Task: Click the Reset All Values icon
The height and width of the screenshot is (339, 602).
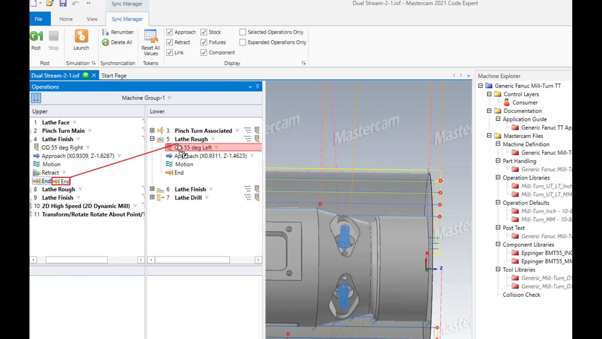Action: click(151, 36)
